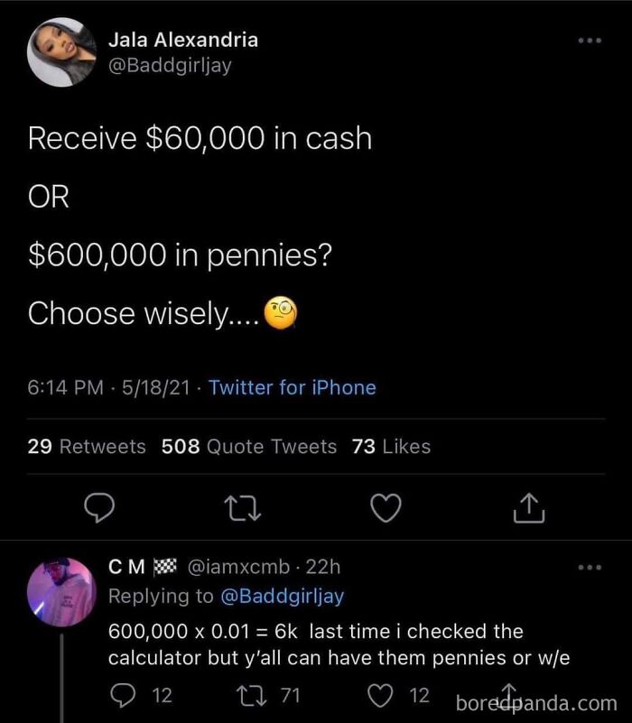Viewport: 632px width, 723px height.
Task: Click the reply icon under the main tweet
Action: [100, 508]
